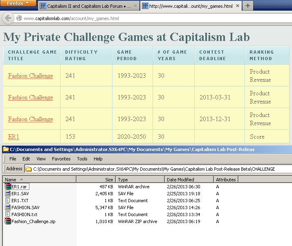Open the View menu in Explorer
The height and width of the screenshot is (246, 292).
point(41,159)
